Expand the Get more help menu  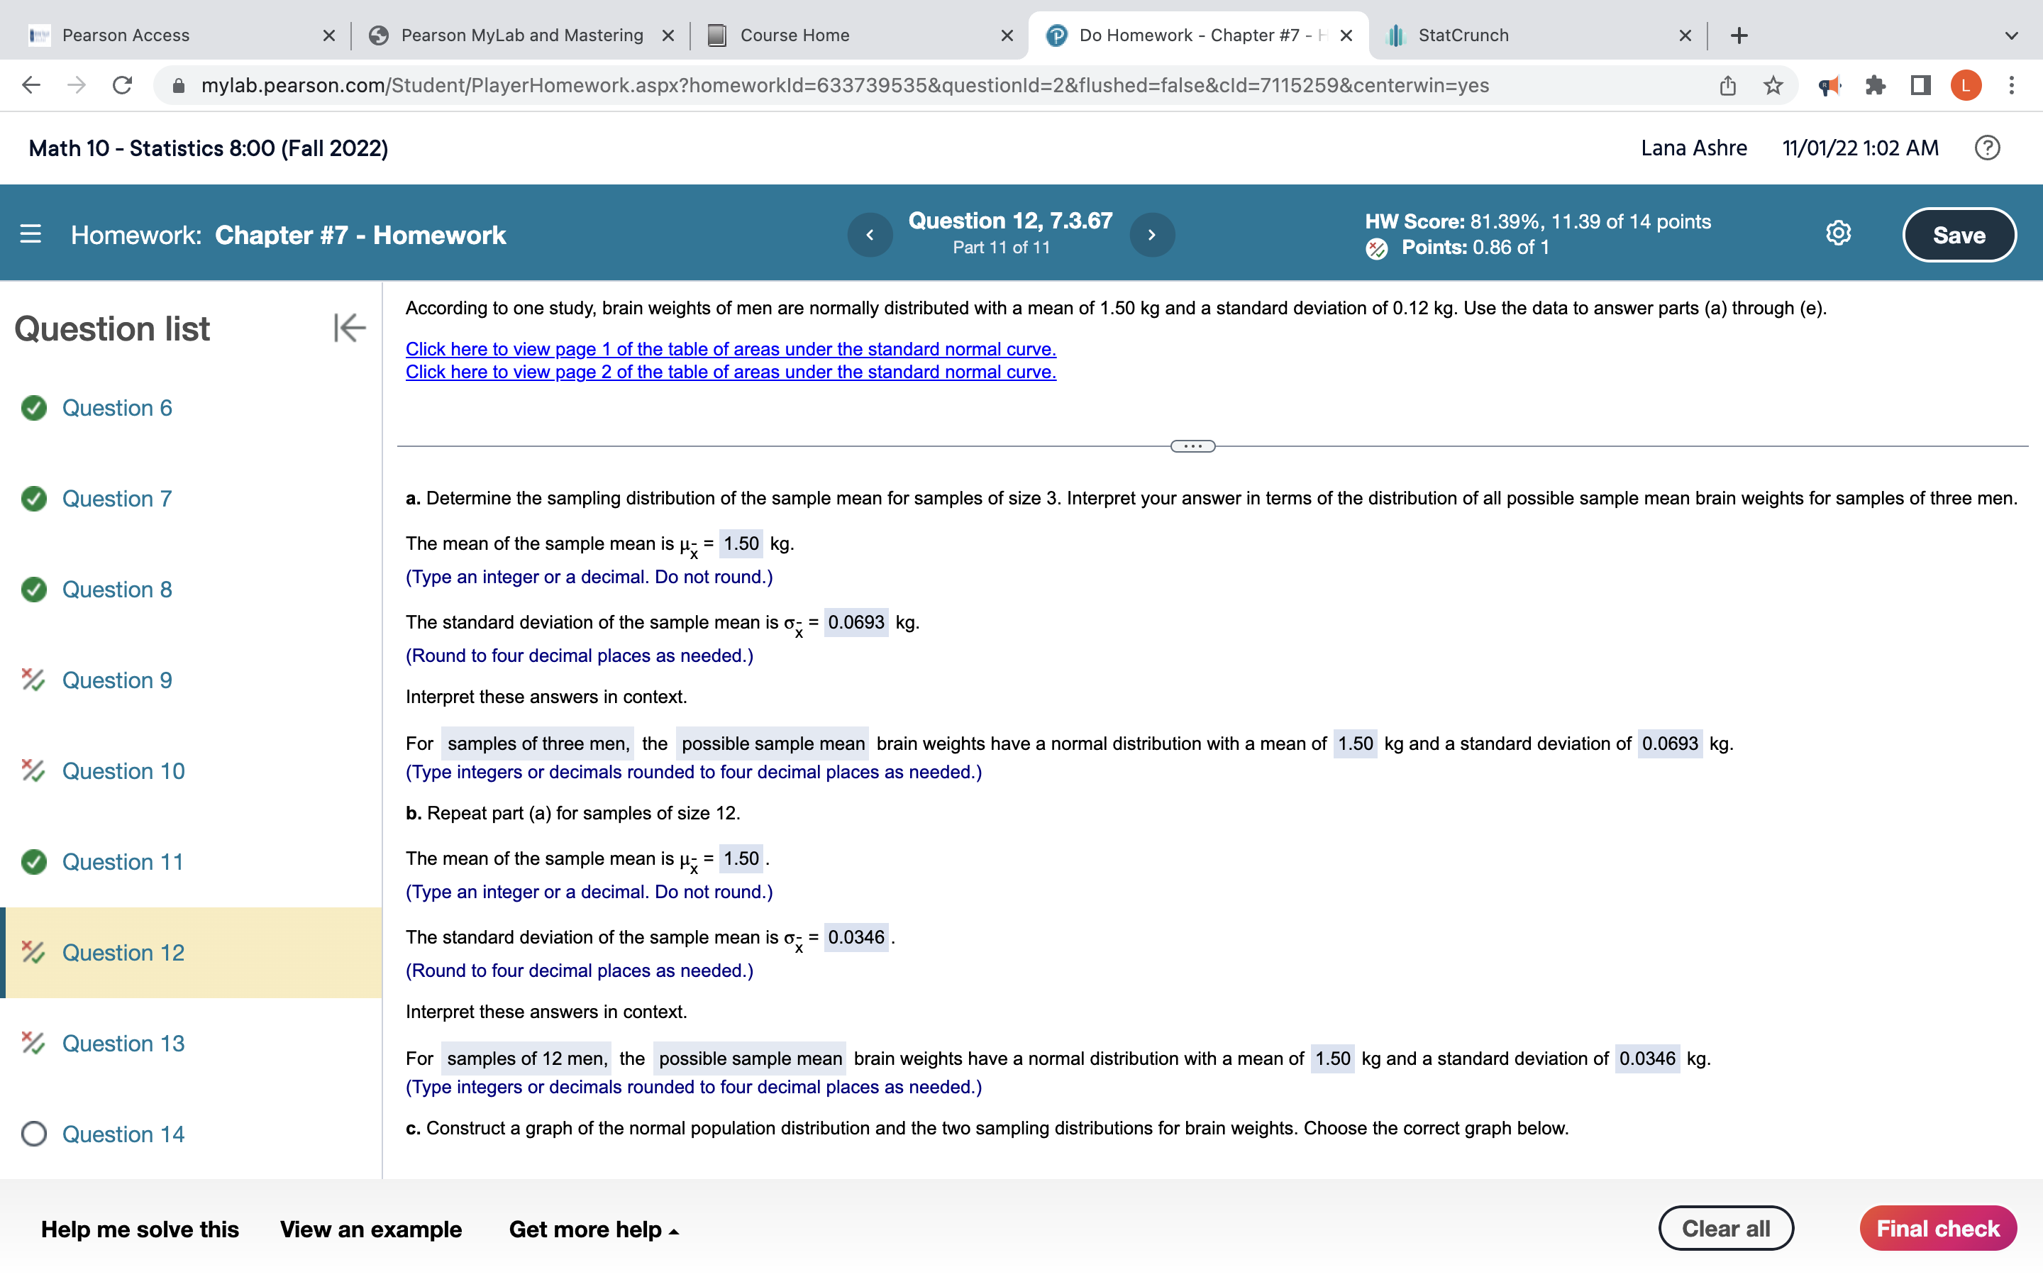[x=594, y=1229]
